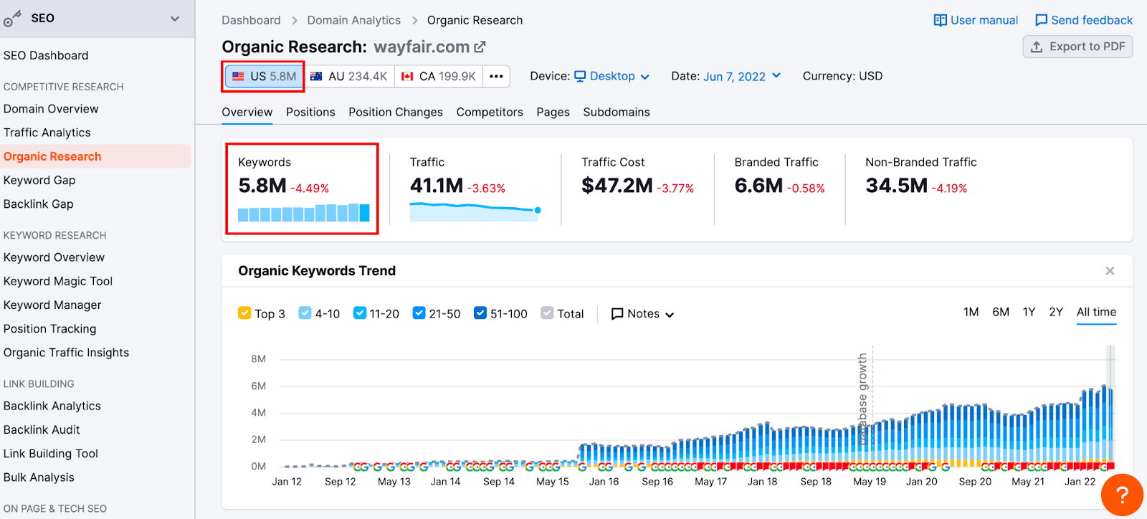Select the CA 199.9K database button

pyautogui.click(x=439, y=76)
